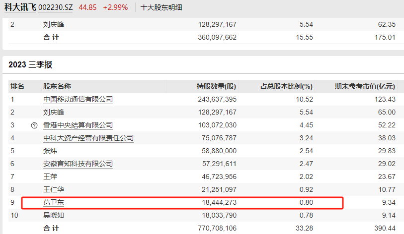
Task: Select market value 123.43
Action: pos(385,99)
